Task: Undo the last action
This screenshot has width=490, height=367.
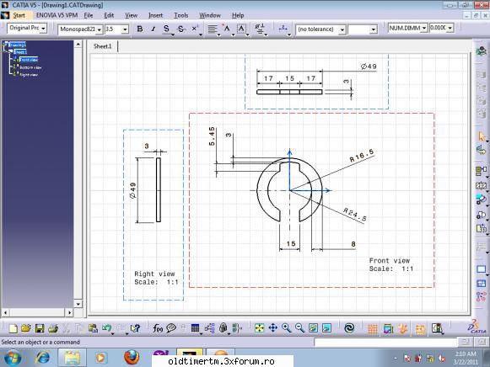Action: click(x=106, y=328)
